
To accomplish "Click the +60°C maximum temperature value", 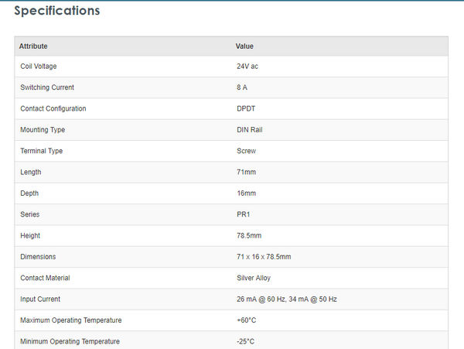I will point(246,320).
